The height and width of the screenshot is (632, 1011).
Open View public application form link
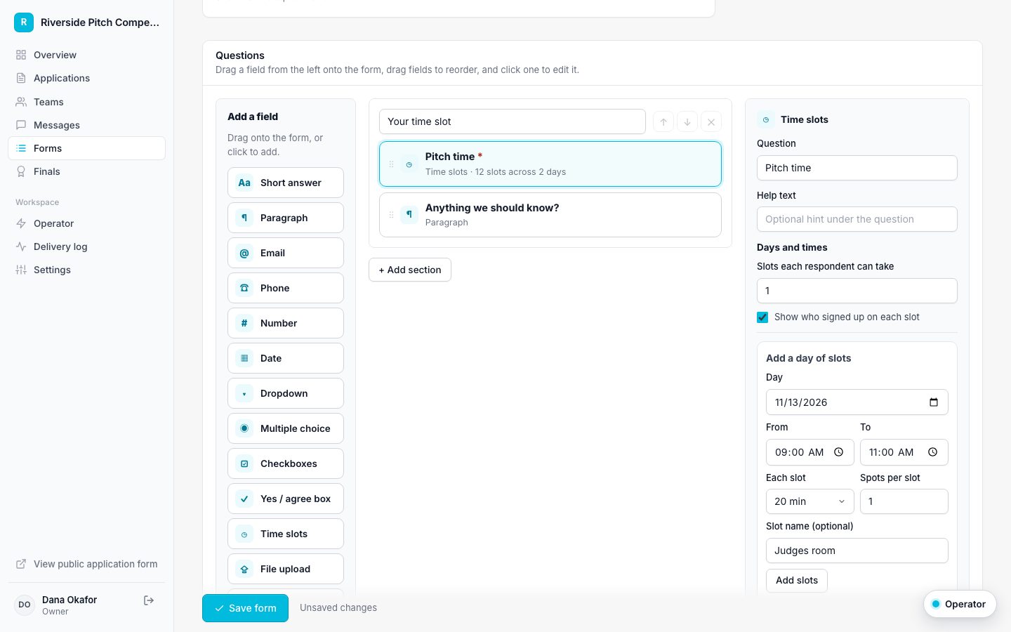pos(86,564)
